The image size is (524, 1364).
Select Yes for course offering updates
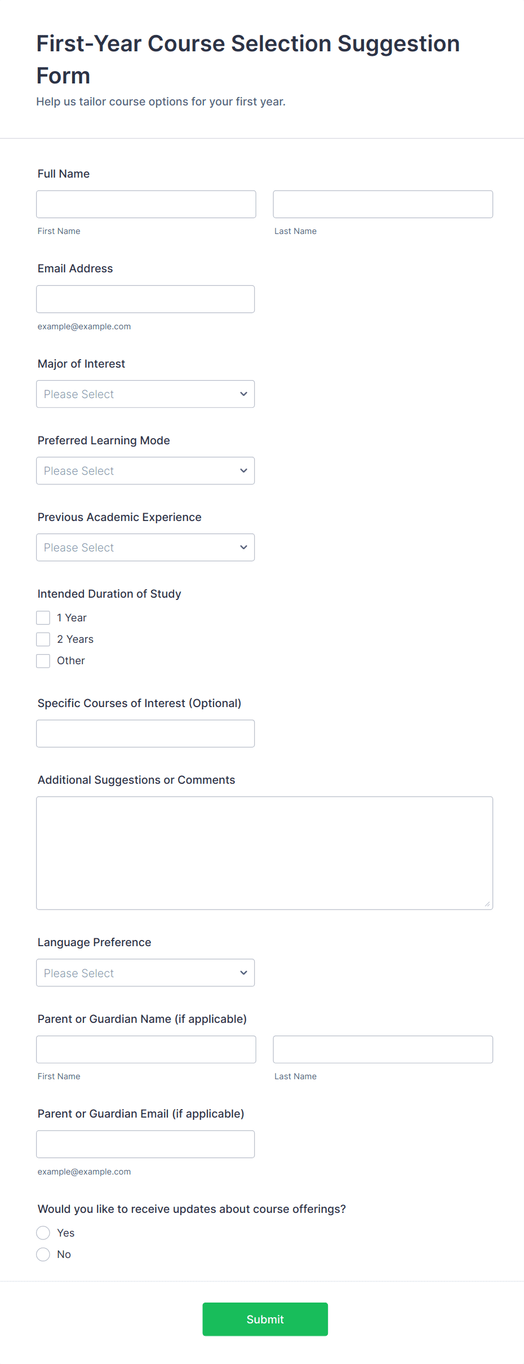(x=43, y=1233)
